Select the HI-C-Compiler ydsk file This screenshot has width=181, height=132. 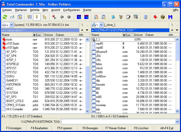click(x=43, y=109)
